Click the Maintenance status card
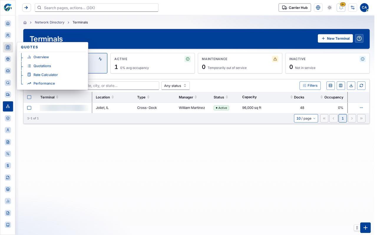Viewport: 377px width, 235px height. 240,63
